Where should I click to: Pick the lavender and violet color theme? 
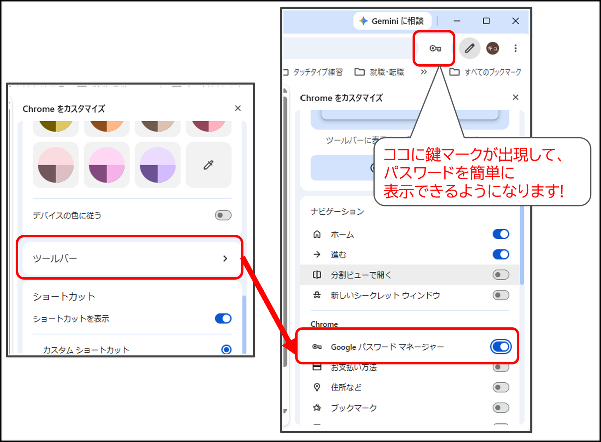click(x=157, y=165)
